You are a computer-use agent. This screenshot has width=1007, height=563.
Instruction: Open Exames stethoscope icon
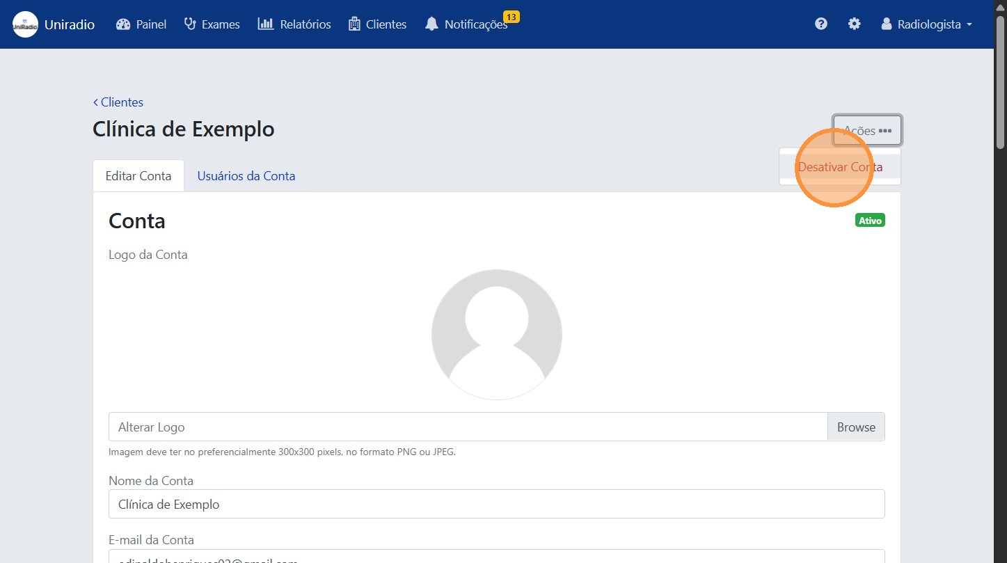coord(190,24)
